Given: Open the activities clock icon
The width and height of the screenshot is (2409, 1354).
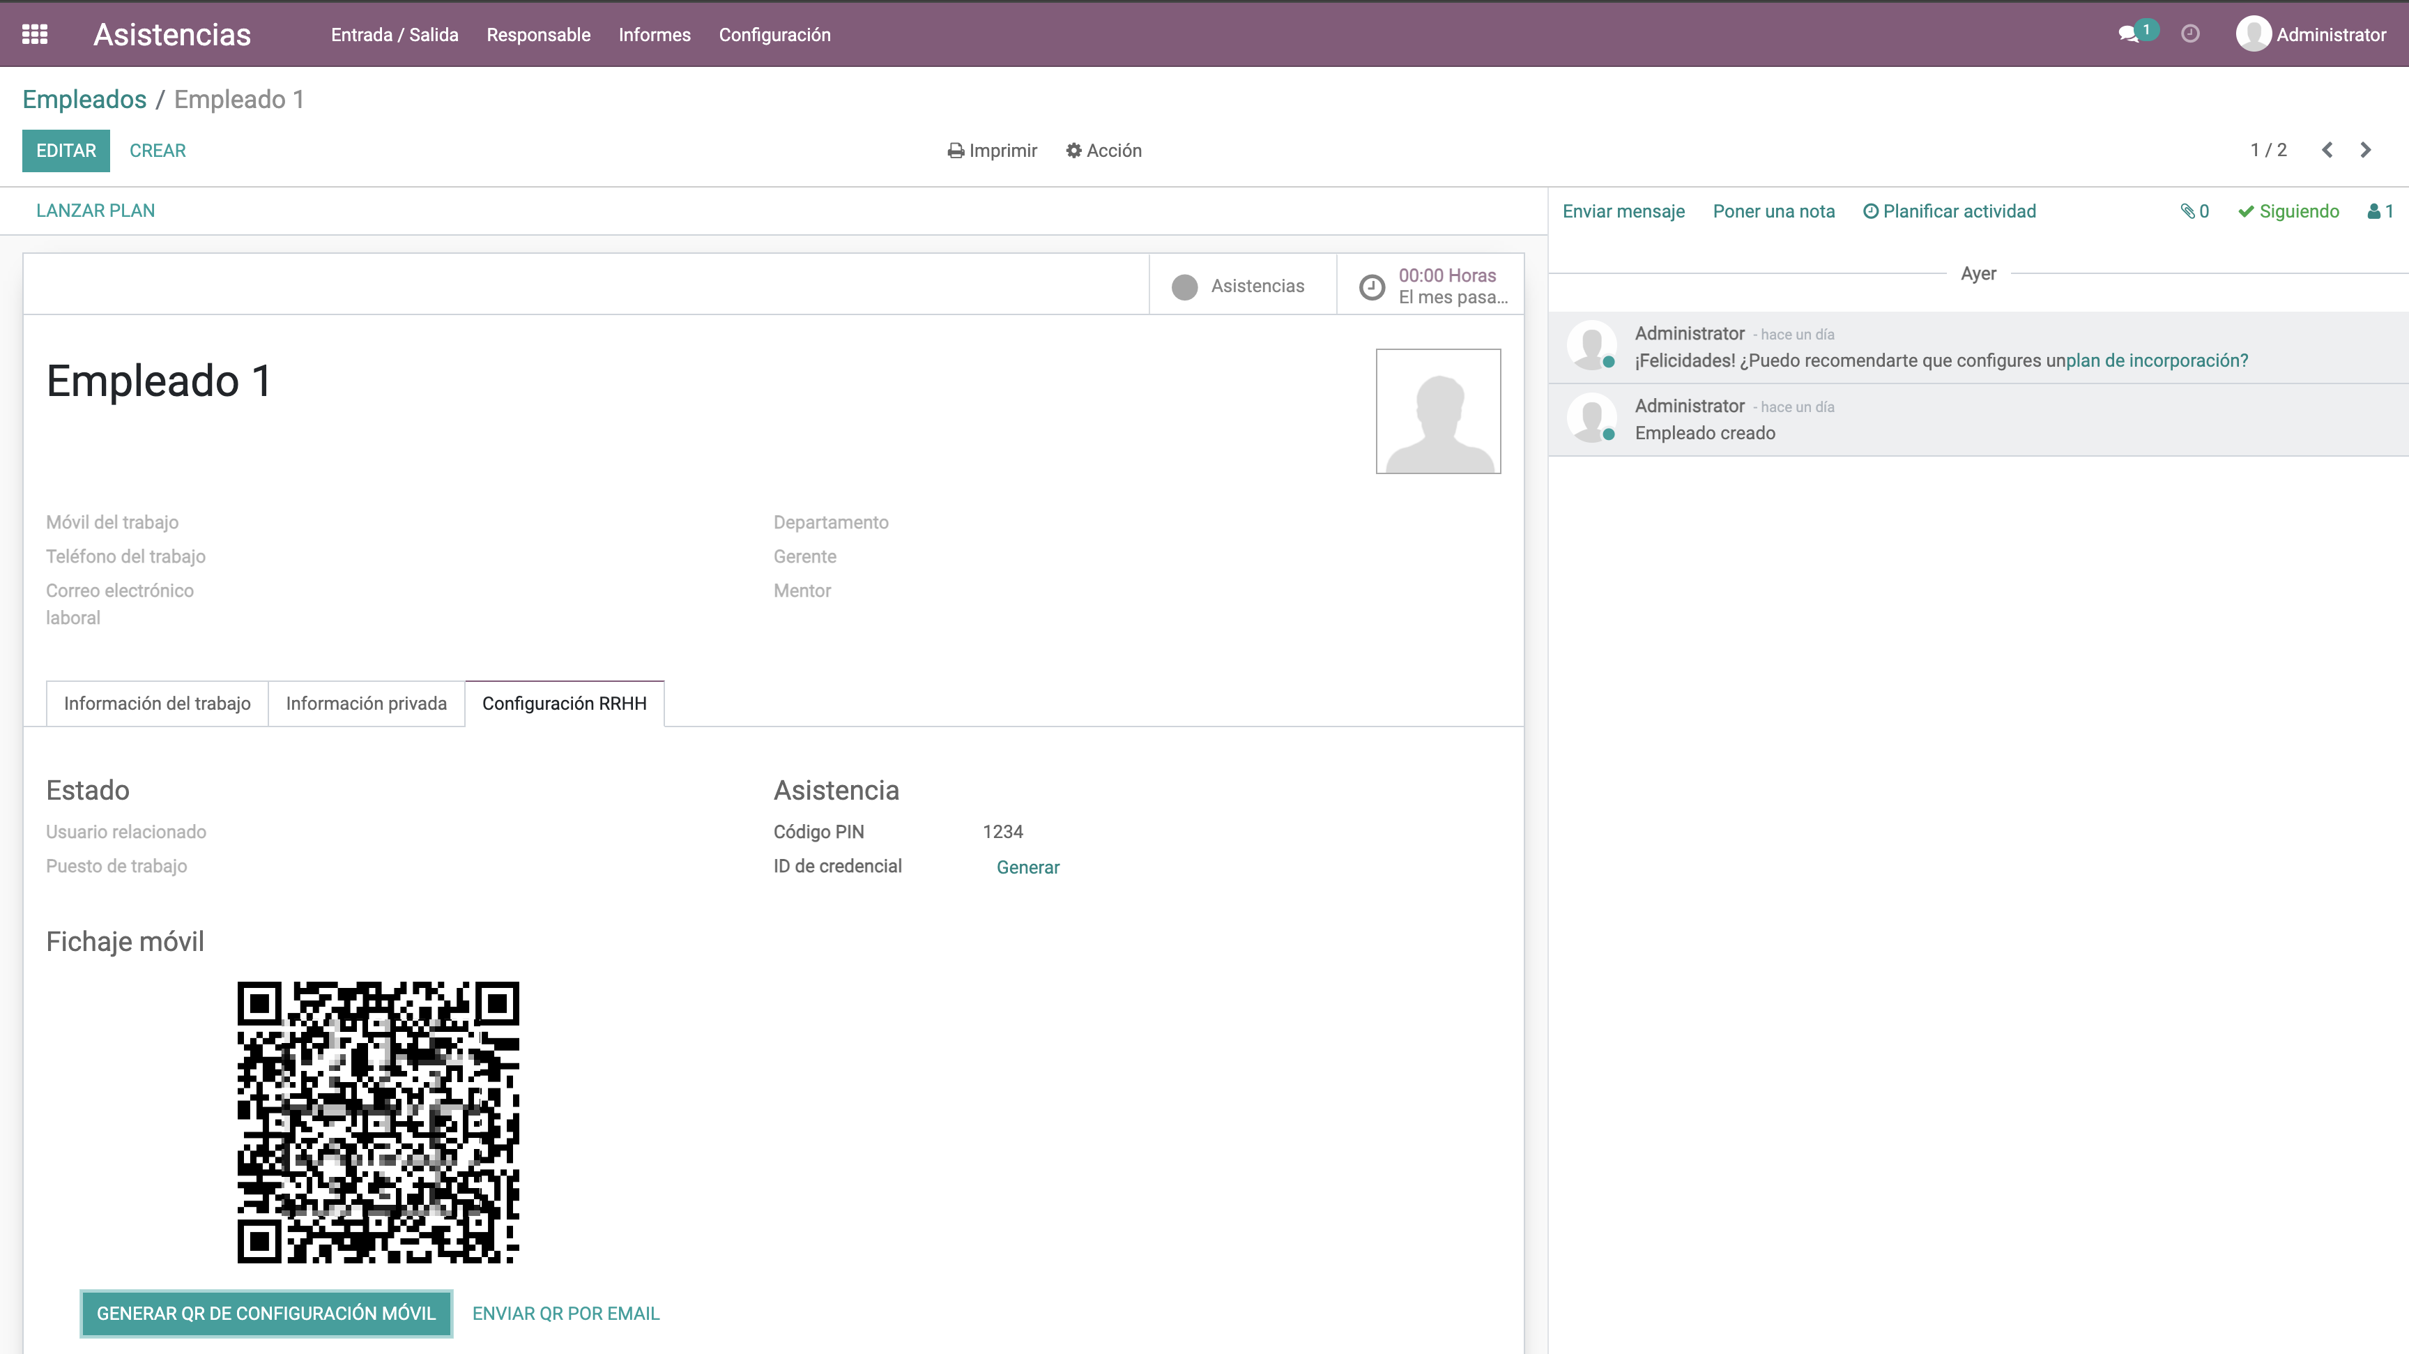Looking at the screenshot, I should pyautogui.click(x=2190, y=35).
